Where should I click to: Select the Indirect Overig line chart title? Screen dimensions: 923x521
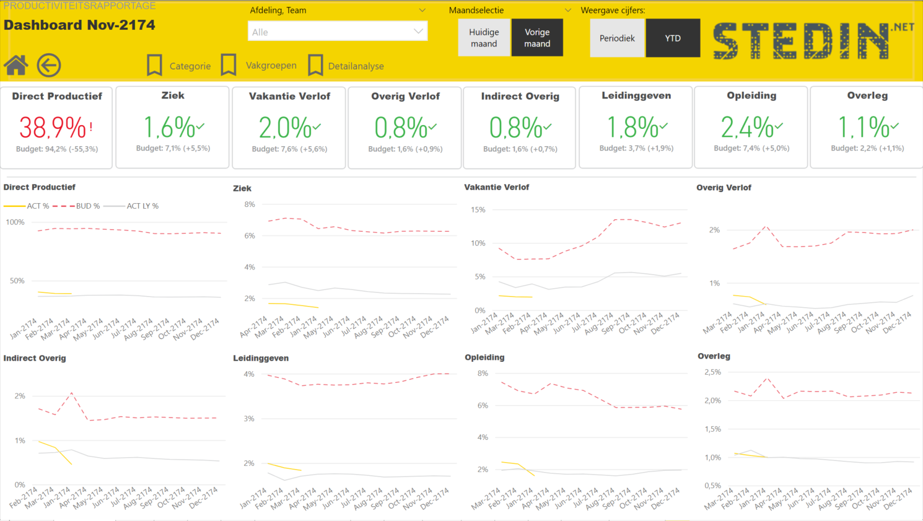(x=35, y=358)
